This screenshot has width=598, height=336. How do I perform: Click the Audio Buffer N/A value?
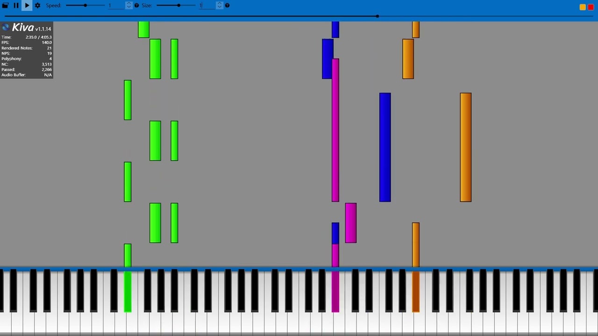coord(48,75)
